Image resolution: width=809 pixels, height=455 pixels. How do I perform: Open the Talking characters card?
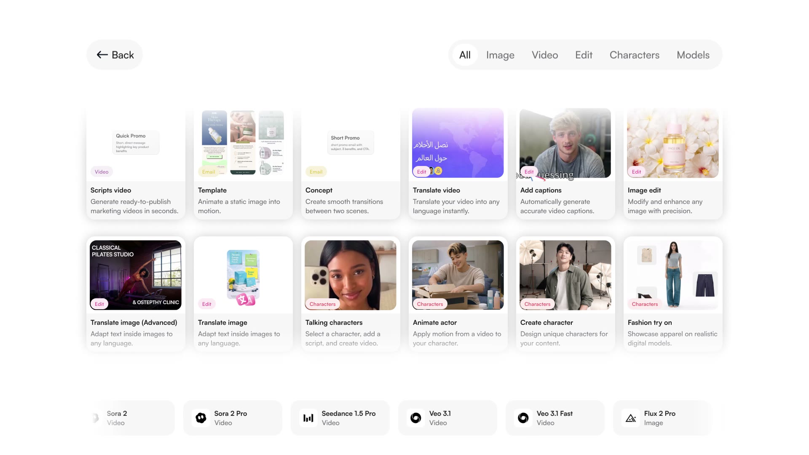click(x=351, y=294)
